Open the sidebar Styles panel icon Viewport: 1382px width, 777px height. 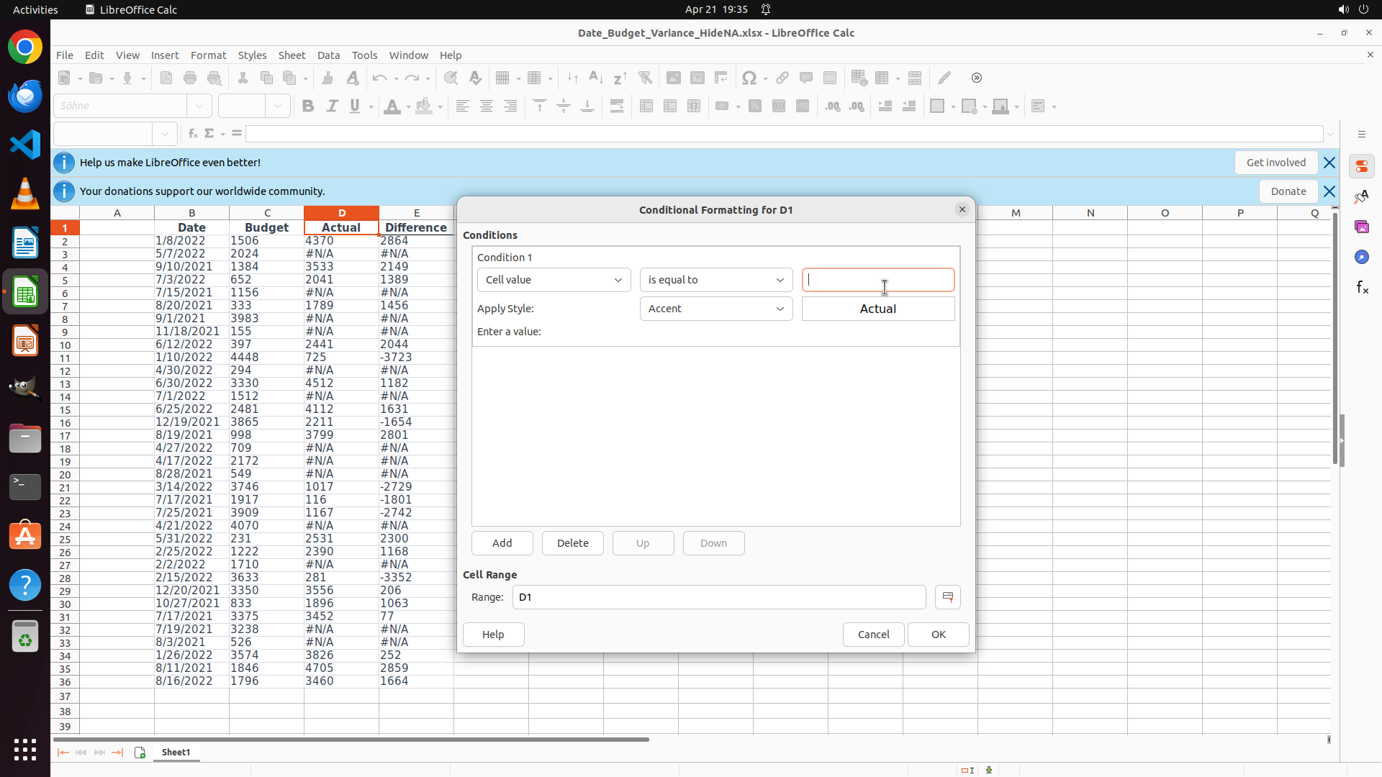pos(1361,196)
